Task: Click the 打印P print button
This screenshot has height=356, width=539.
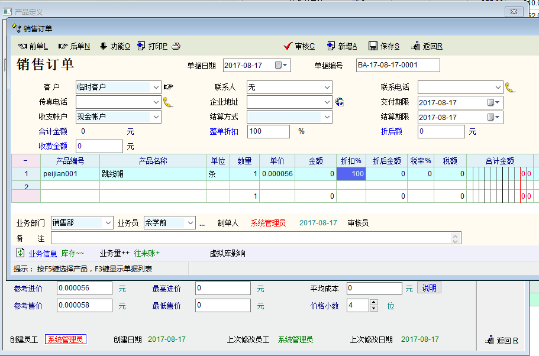Action: coord(153,46)
